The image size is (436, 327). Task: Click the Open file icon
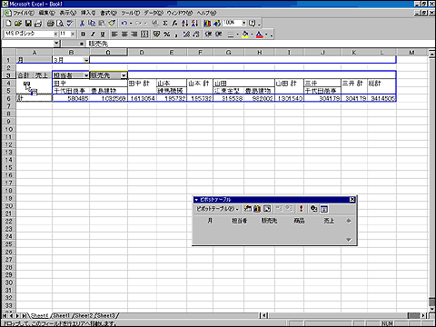18,24
